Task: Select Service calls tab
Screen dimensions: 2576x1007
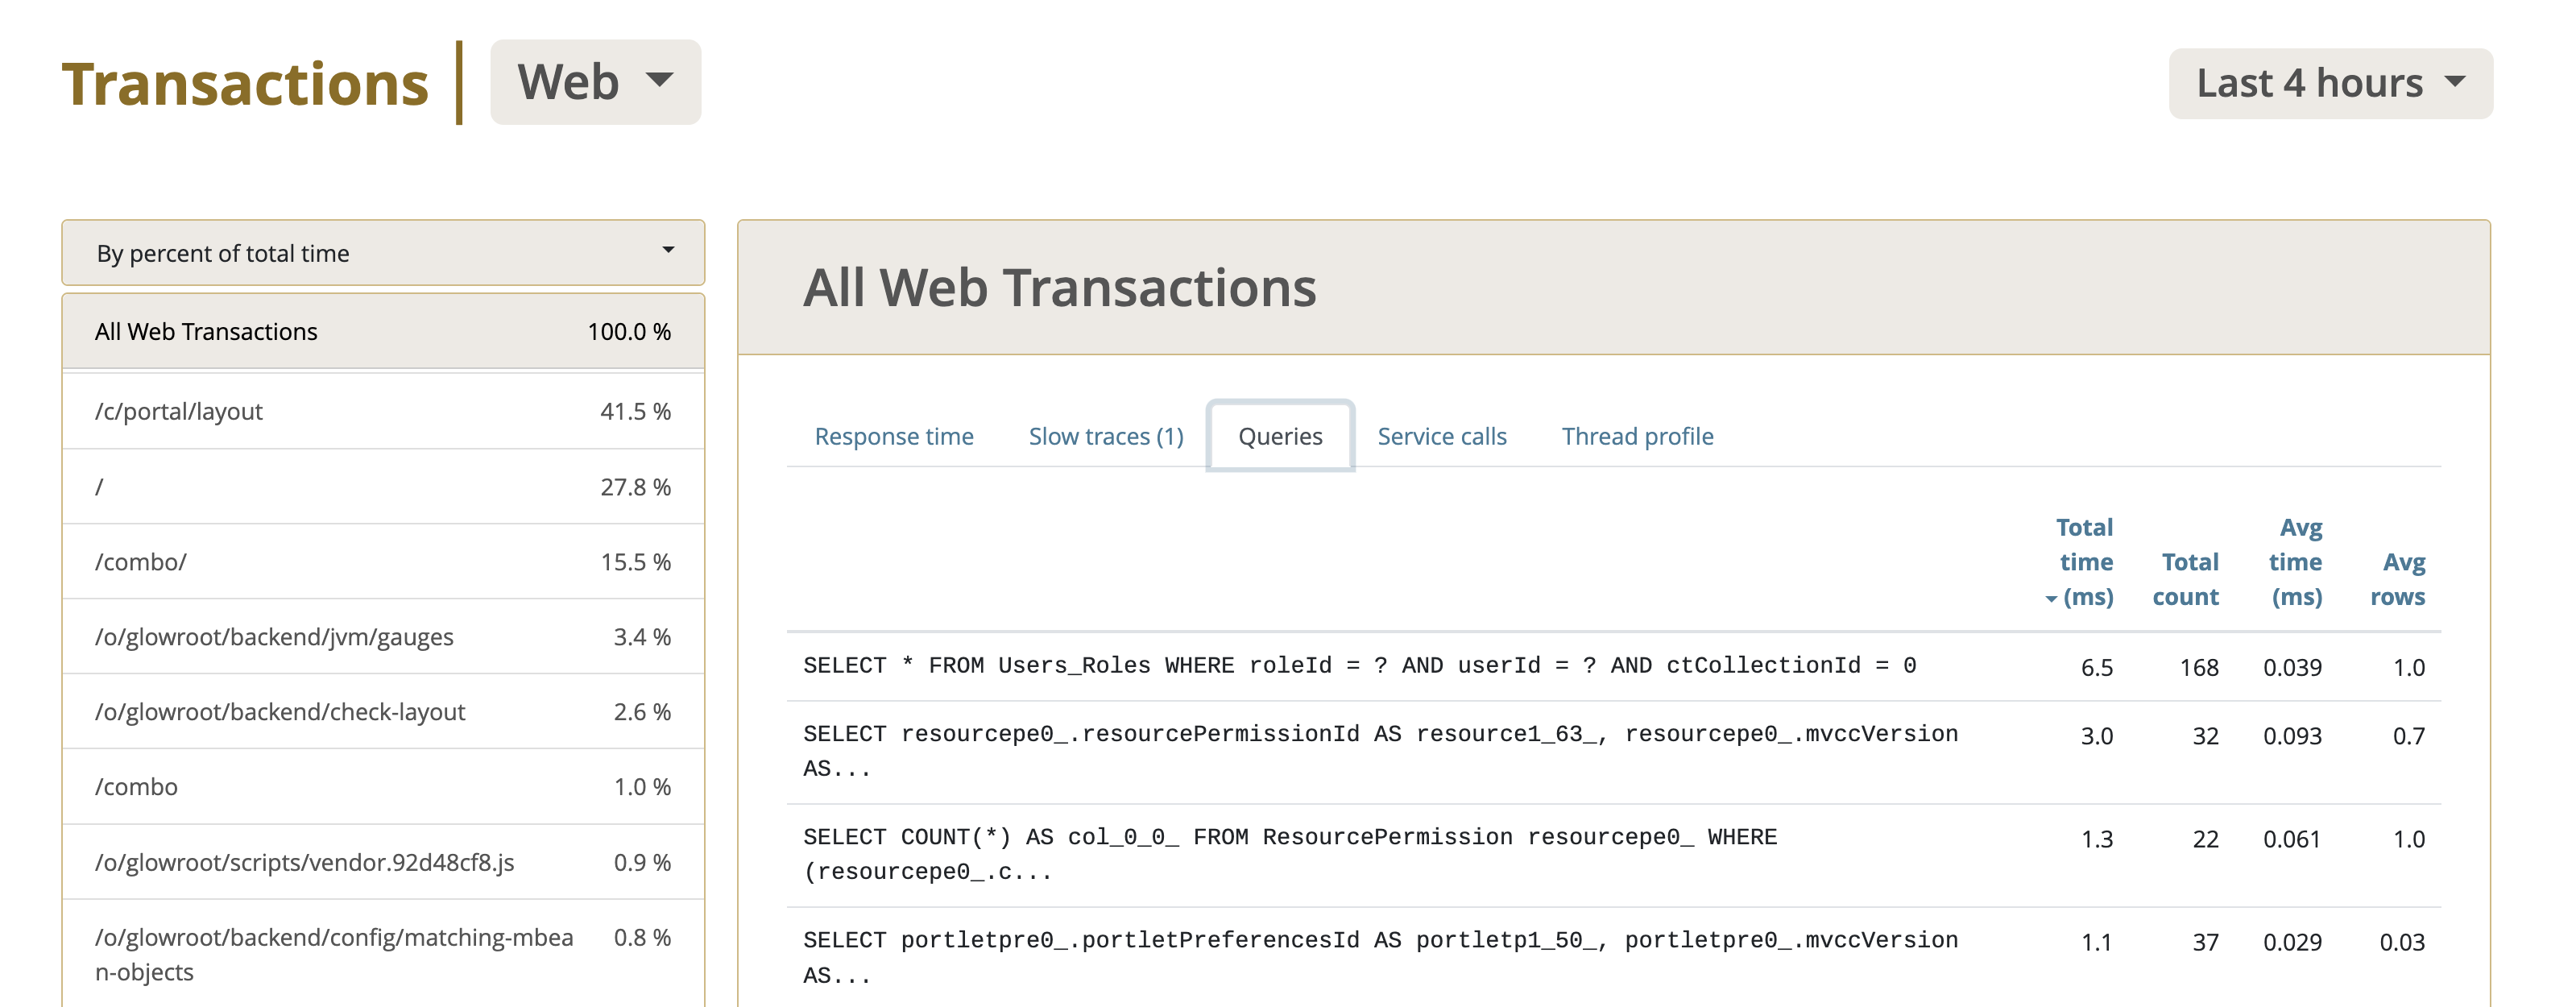Action: tap(1443, 435)
